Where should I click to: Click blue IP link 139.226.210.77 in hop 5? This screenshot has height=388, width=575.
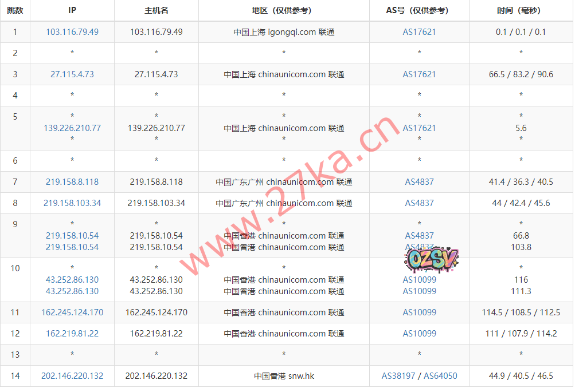tap(72, 128)
